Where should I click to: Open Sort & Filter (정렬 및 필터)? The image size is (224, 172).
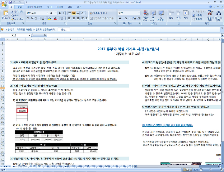(211, 16)
